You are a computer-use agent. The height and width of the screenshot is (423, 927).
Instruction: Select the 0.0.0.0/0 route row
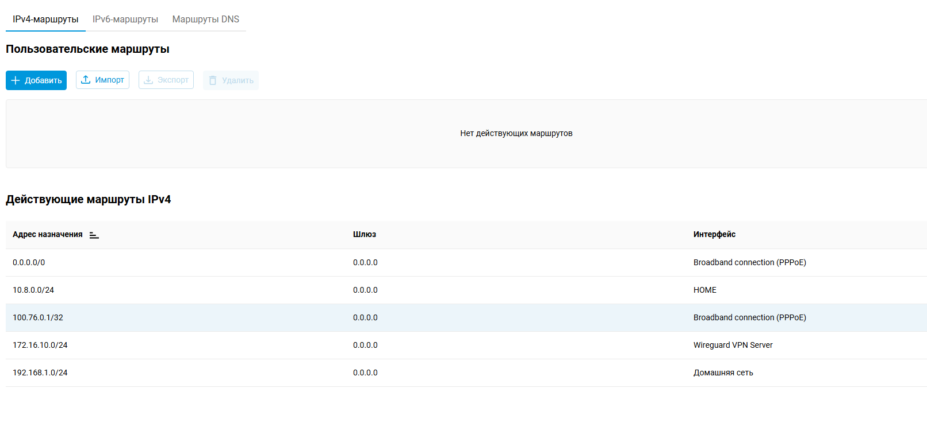coord(29,262)
